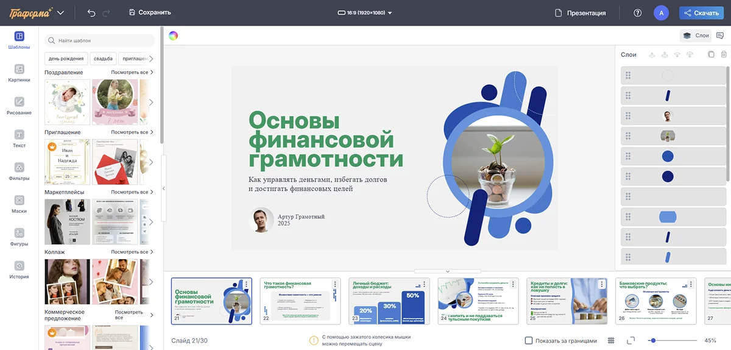
Task: Click the fit-to-screen corners icon
Action: [x=631, y=340]
